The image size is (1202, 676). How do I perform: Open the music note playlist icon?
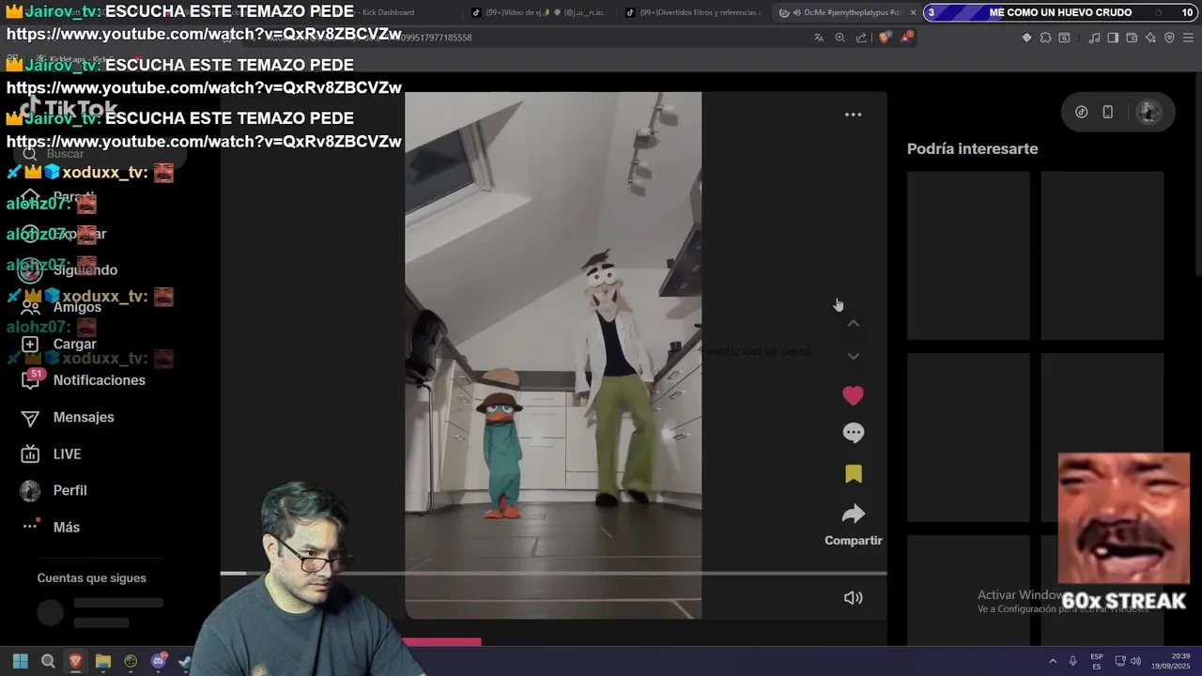[x=1094, y=38]
